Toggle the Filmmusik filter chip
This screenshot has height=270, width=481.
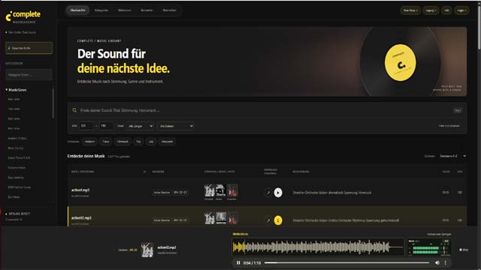point(123,142)
